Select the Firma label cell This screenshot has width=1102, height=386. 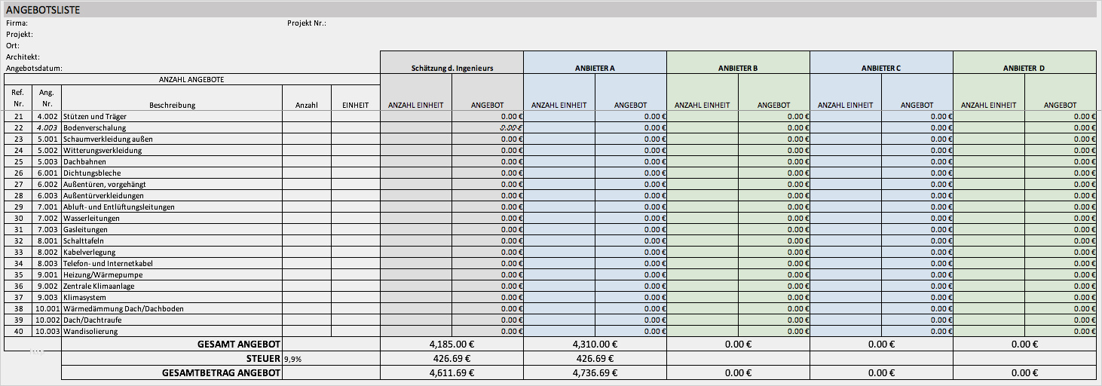(17, 23)
